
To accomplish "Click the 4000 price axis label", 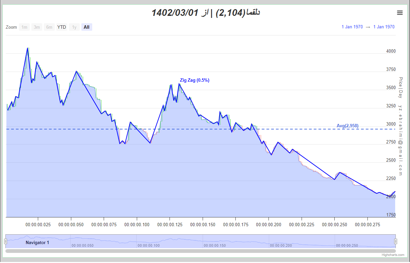I will coord(391,51).
